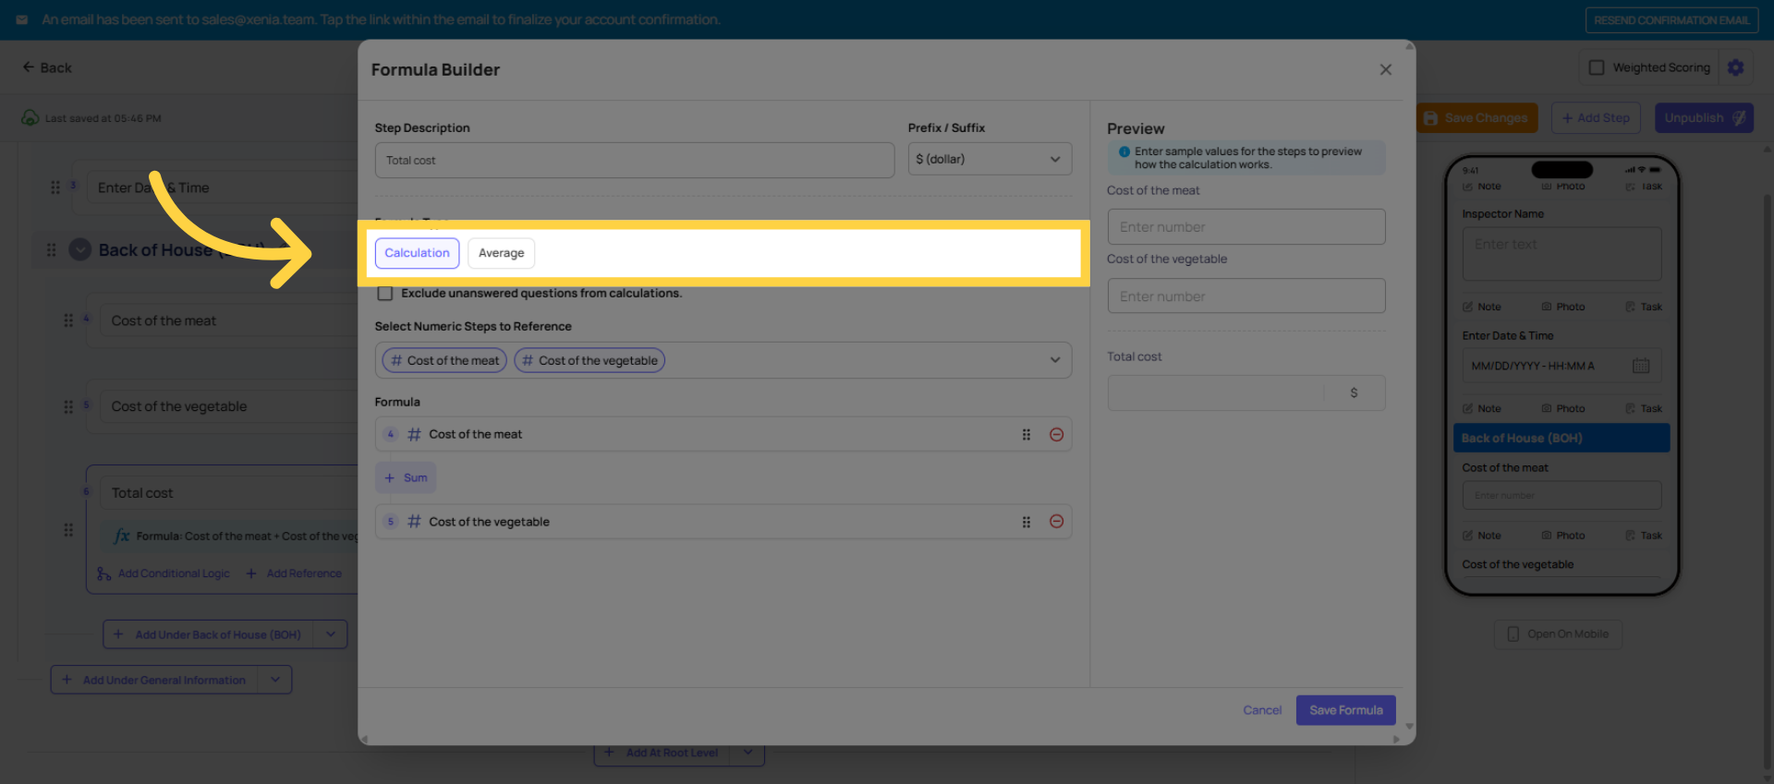This screenshot has height=784, width=1774.
Task: Close the Formula Builder dialog
Action: point(1385,69)
